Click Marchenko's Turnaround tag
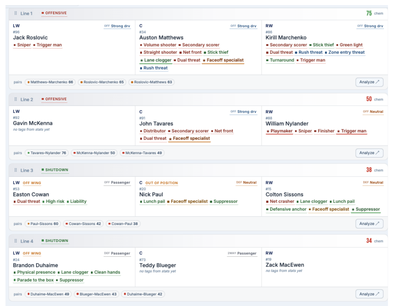 280,60
